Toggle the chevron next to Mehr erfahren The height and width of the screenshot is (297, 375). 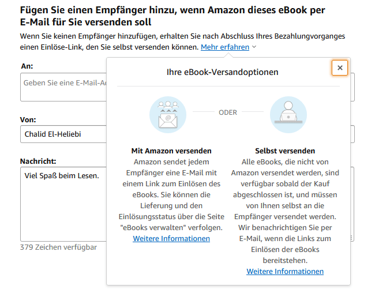pos(254,47)
